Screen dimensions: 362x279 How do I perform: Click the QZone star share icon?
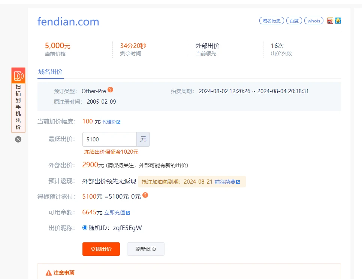tap(338, 21)
